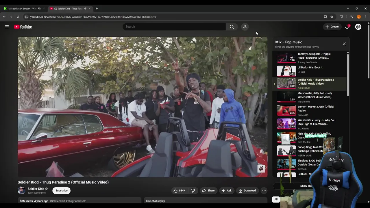This screenshot has height=208, width=370.
Task: Open more actions three-dot menu
Action: pyautogui.click(x=264, y=191)
